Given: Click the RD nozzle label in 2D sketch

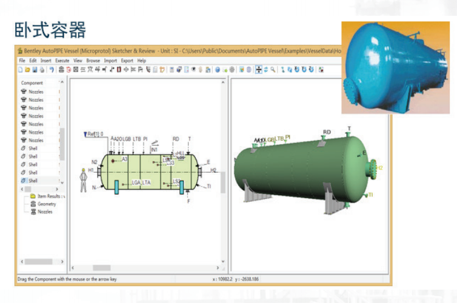Looking at the screenshot, I should click(x=176, y=139).
